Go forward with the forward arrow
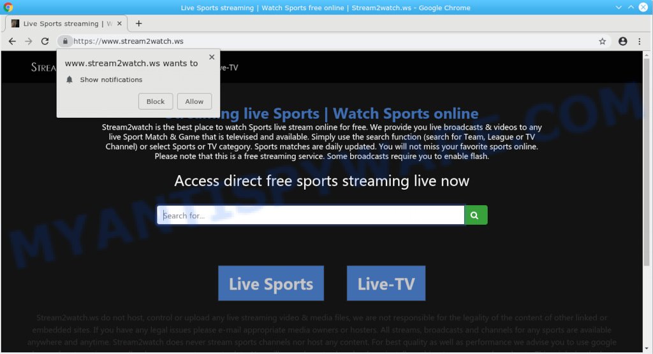The width and height of the screenshot is (653, 354). point(28,41)
